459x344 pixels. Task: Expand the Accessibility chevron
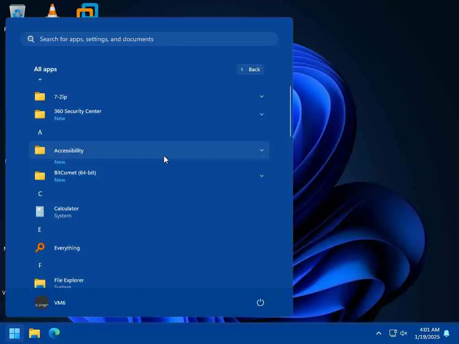[261, 150]
